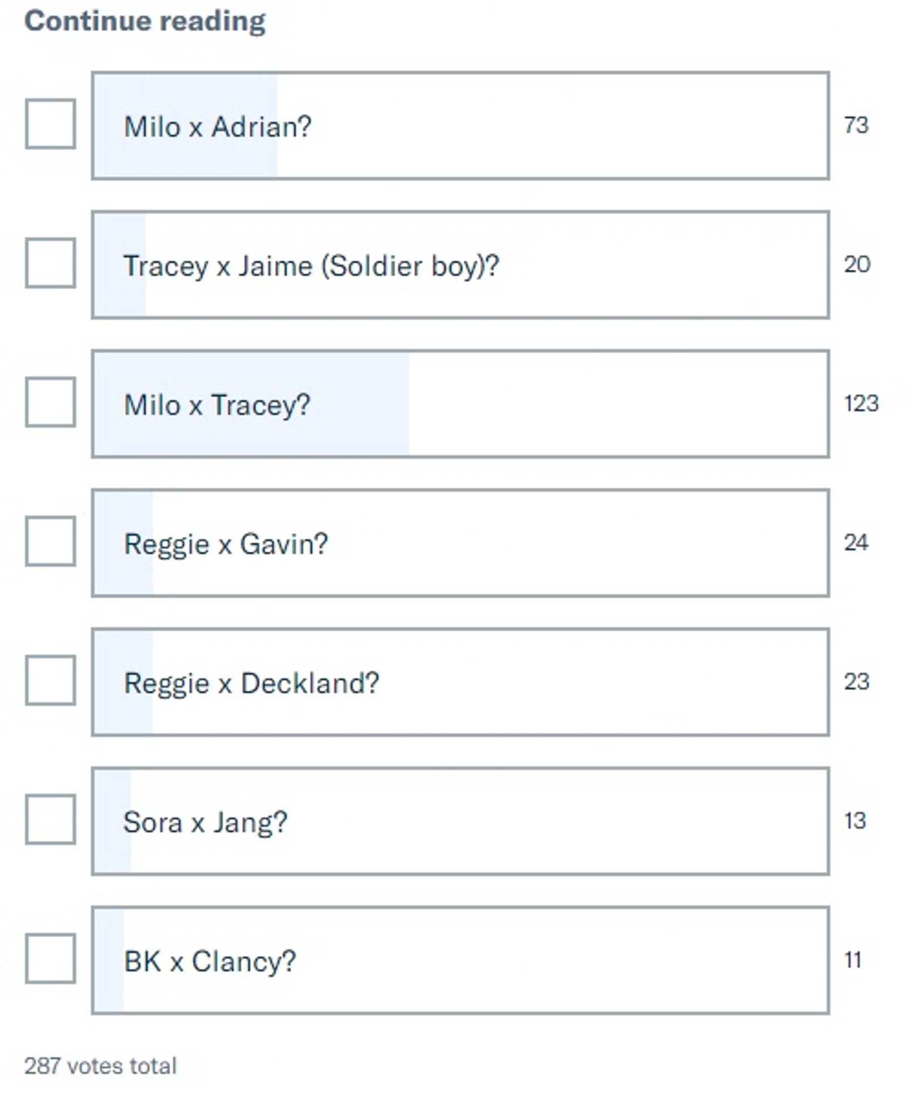Click the "Milo x Adrian?" option label
Image resolution: width=906 pixels, height=1102 pixels.
click(217, 126)
